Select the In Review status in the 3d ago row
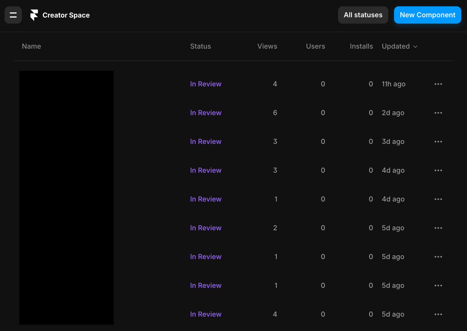This screenshot has height=331, width=467. pos(205,142)
